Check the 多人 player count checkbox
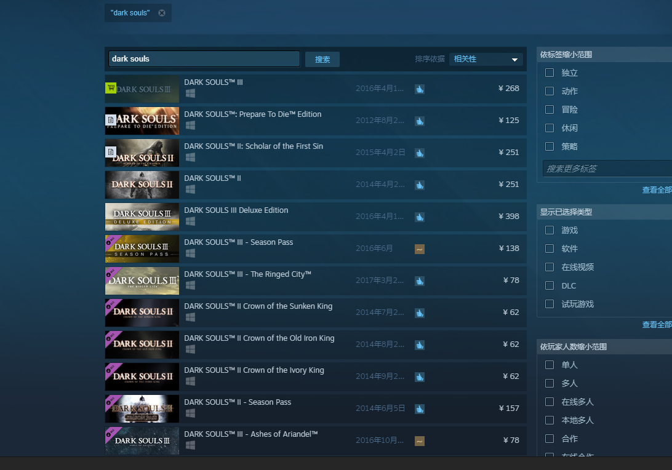The width and height of the screenshot is (672, 470). point(550,383)
